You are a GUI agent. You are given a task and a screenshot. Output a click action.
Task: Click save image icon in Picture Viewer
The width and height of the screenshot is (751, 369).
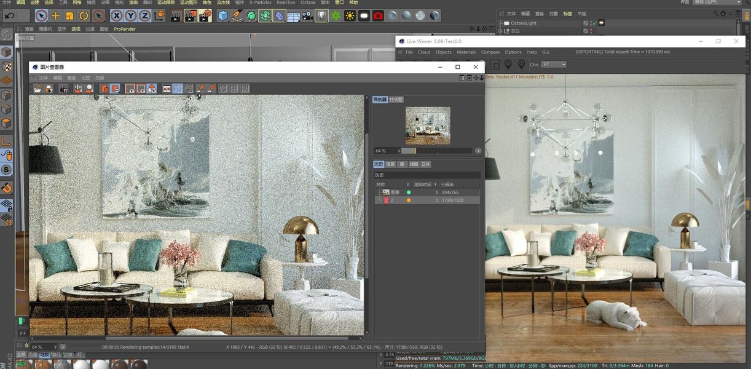point(48,89)
